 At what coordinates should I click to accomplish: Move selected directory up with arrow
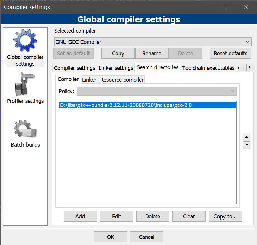(247, 137)
